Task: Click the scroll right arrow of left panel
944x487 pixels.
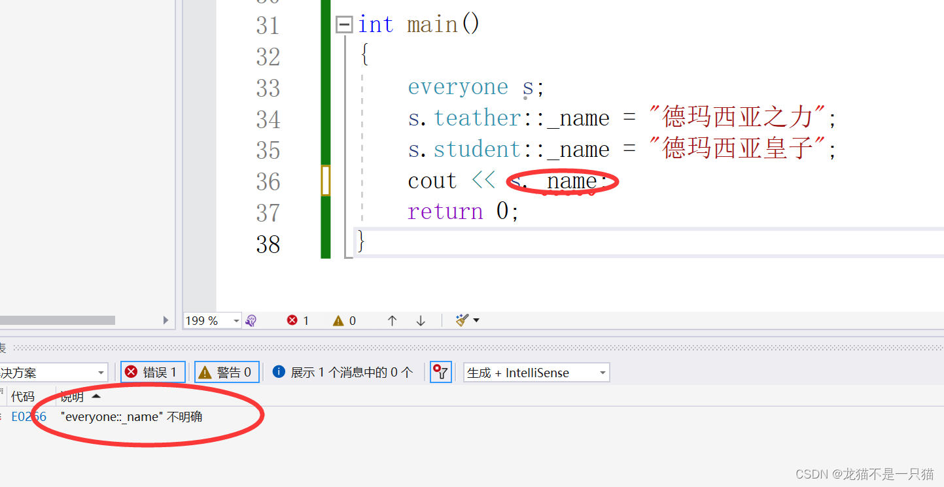Action: click(x=166, y=320)
